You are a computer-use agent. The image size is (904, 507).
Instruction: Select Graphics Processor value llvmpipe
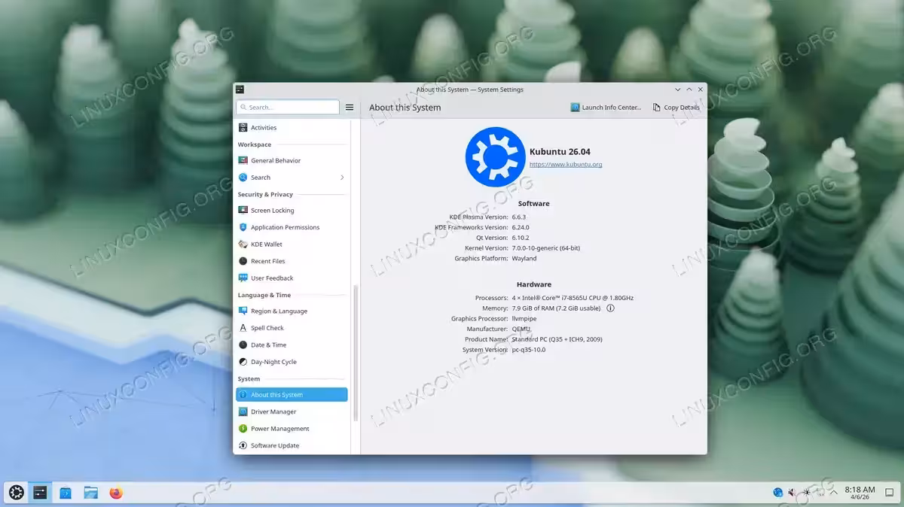(x=524, y=319)
